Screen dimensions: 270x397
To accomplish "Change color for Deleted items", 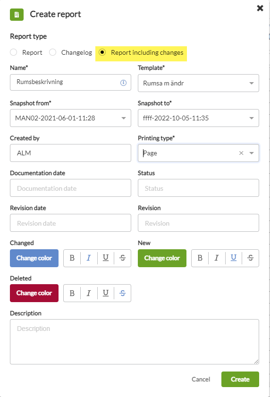I will 34,293.
